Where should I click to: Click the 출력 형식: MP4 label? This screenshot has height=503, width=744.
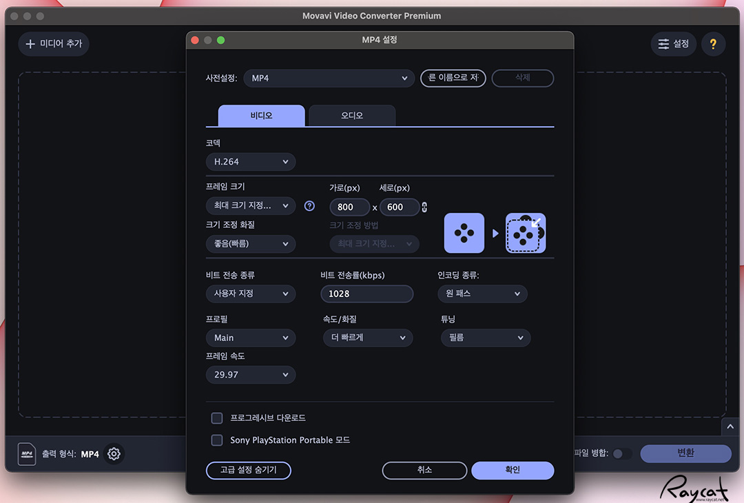pos(70,454)
